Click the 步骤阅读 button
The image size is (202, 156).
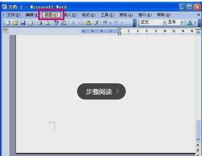(x=101, y=91)
